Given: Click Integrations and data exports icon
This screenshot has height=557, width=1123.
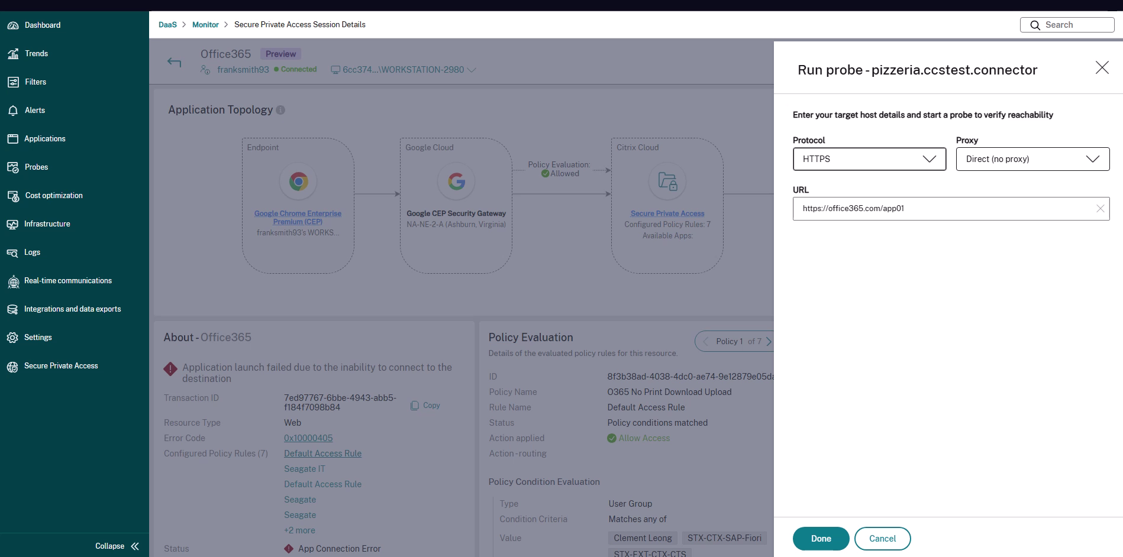Looking at the screenshot, I should [12, 309].
